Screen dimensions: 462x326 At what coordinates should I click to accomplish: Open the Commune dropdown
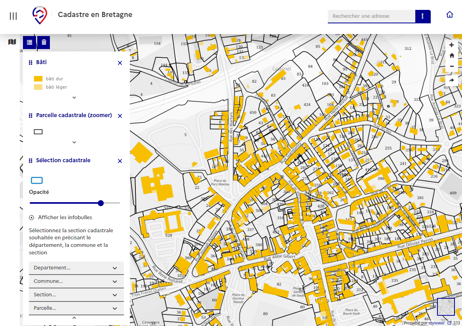click(76, 281)
